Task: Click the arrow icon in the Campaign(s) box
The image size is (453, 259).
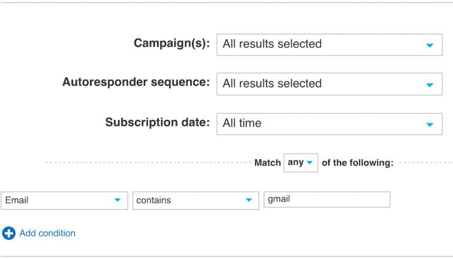Action: tap(430, 45)
